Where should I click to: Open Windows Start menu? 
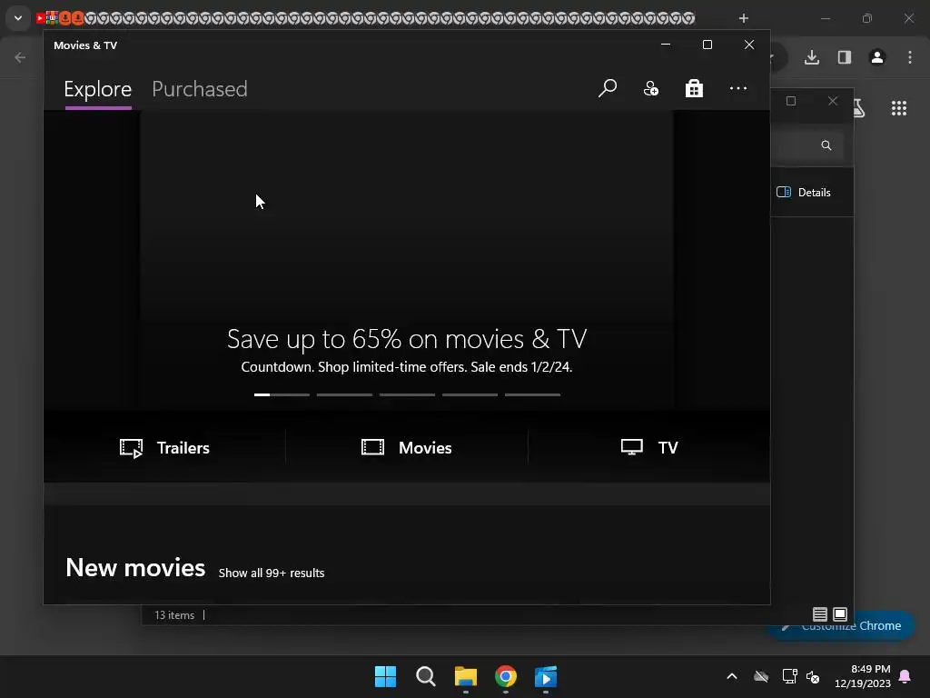(385, 676)
